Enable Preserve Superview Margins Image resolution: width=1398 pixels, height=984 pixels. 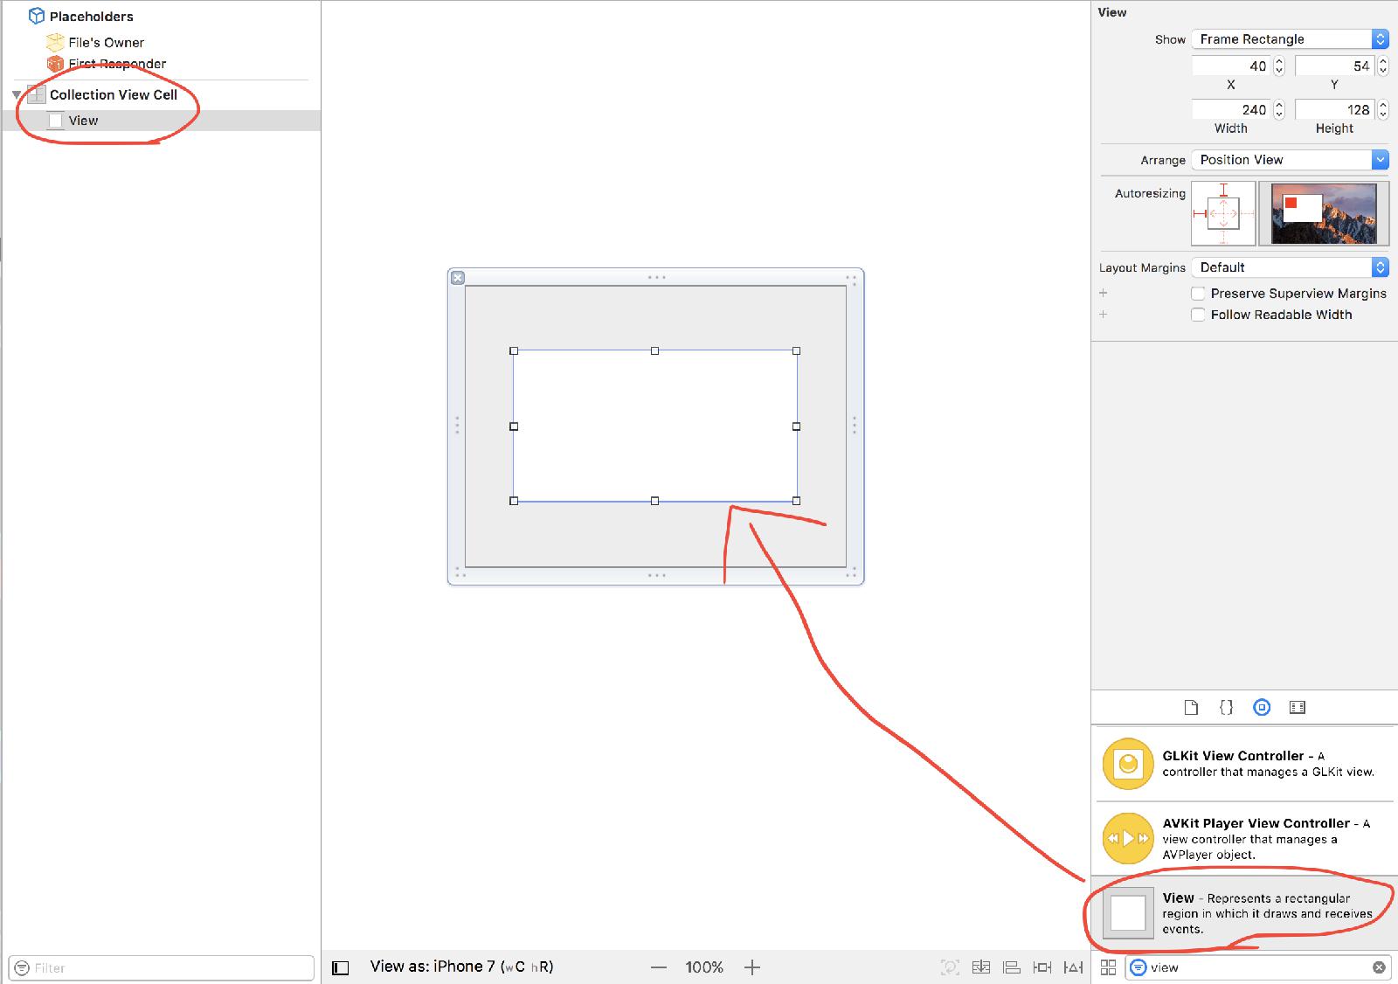coord(1198,294)
